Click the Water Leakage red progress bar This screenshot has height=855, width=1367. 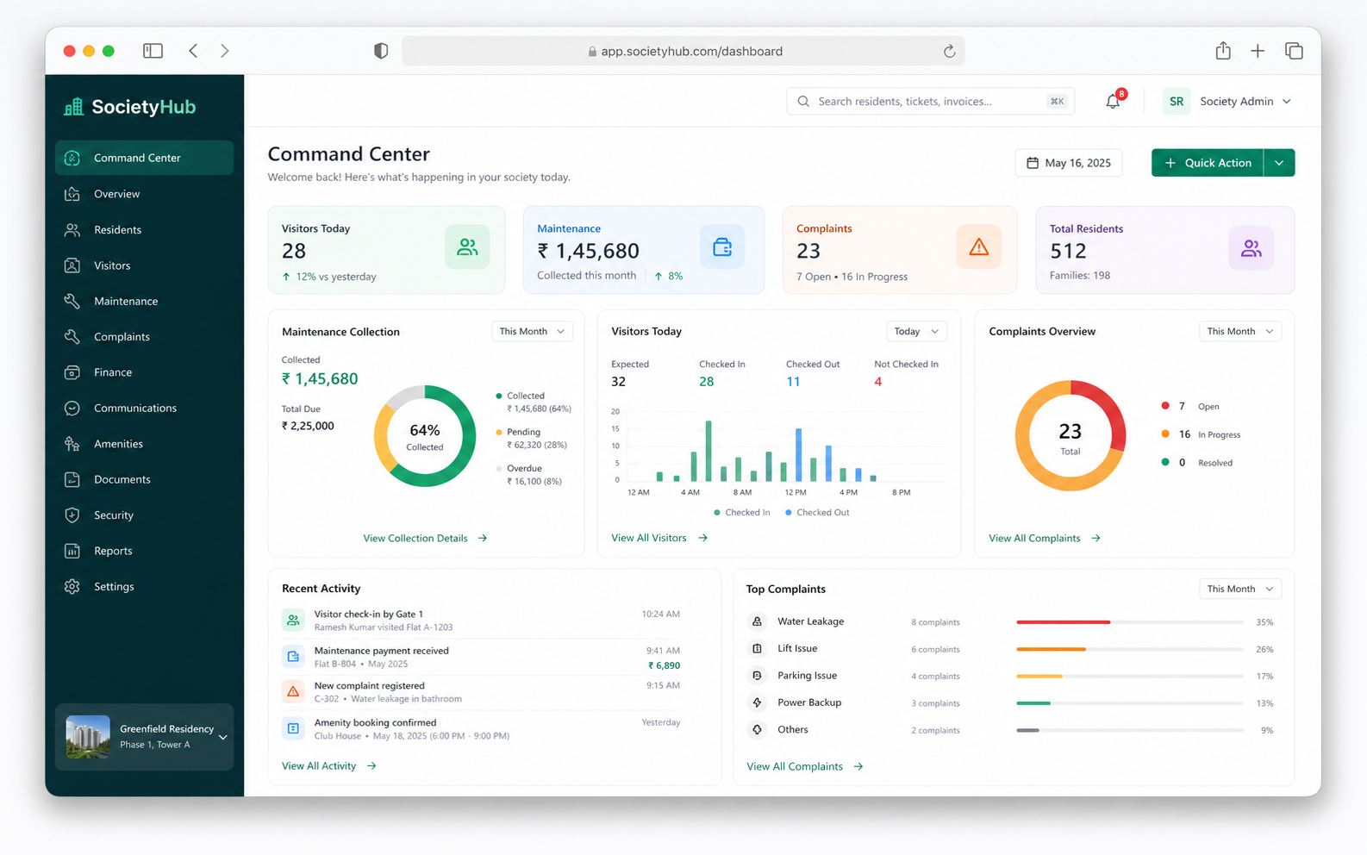[x=1063, y=621]
